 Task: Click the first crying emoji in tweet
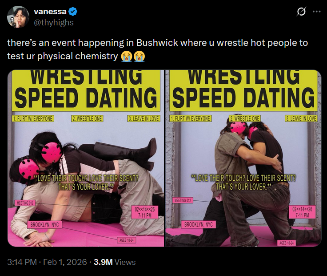[127, 56]
